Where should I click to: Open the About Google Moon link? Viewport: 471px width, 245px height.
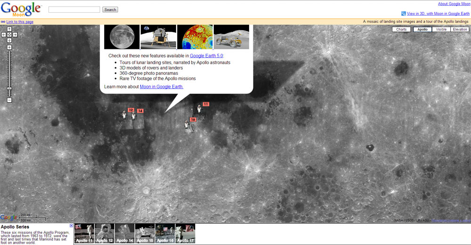(454, 4)
